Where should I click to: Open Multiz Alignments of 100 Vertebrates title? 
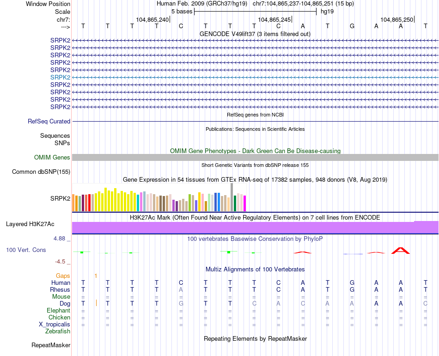point(255,270)
